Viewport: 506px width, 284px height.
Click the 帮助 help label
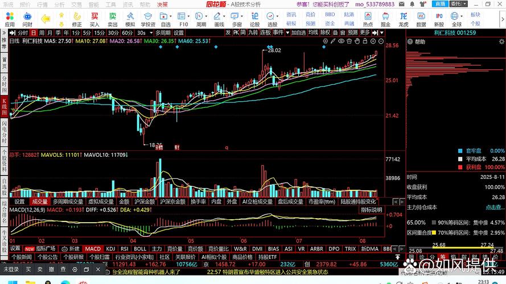[420, 41]
